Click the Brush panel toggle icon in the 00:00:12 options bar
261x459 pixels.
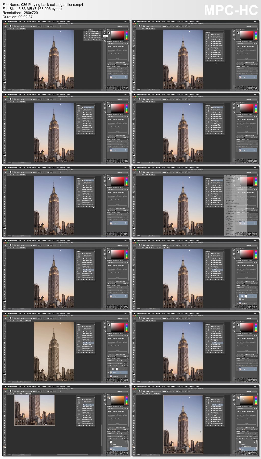pyautogui.click(x=15, y=26)
